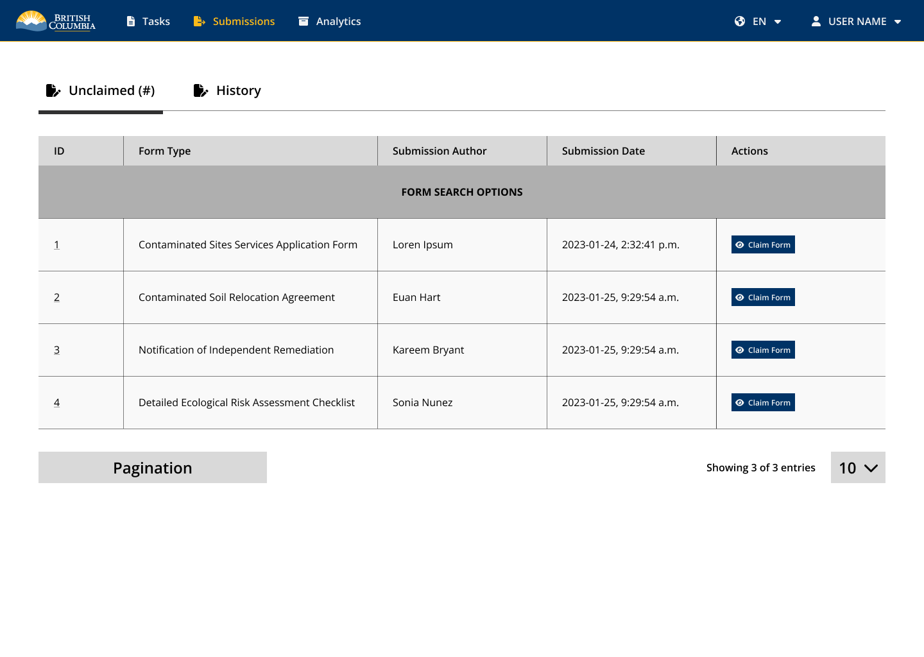Viewport: 924px width, 657px height.
Task: Click the History tab file icon
Action: [201, 90]
